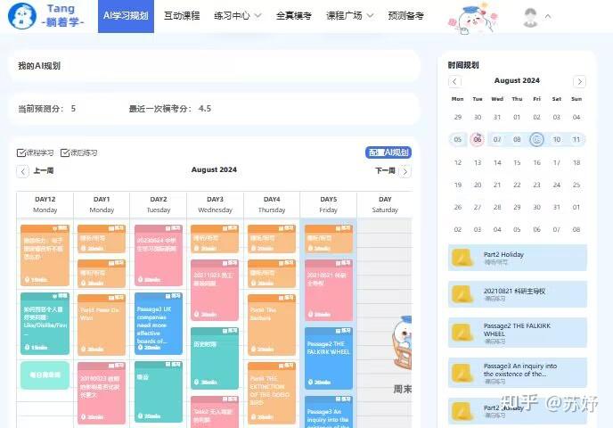Viewport: 613px width, 428px height.
Task: Select August 05 in the mini calendar
Action: coord(457,139)
